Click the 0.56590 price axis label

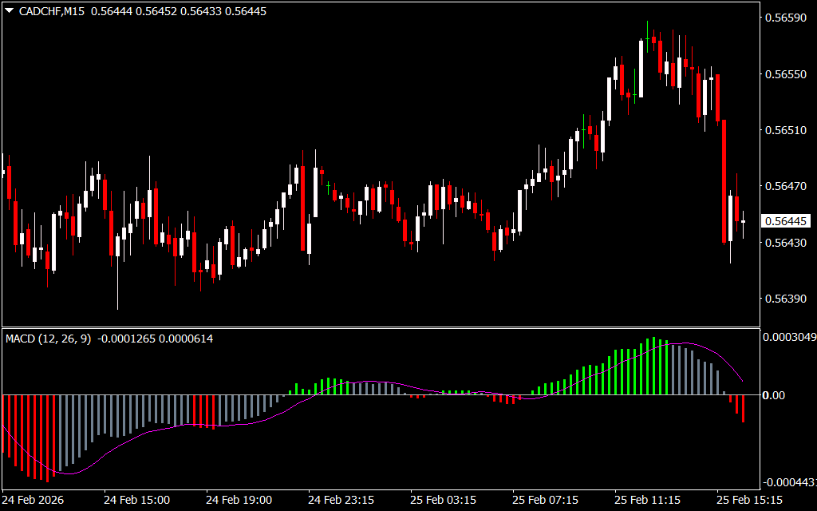coord(786,18)
